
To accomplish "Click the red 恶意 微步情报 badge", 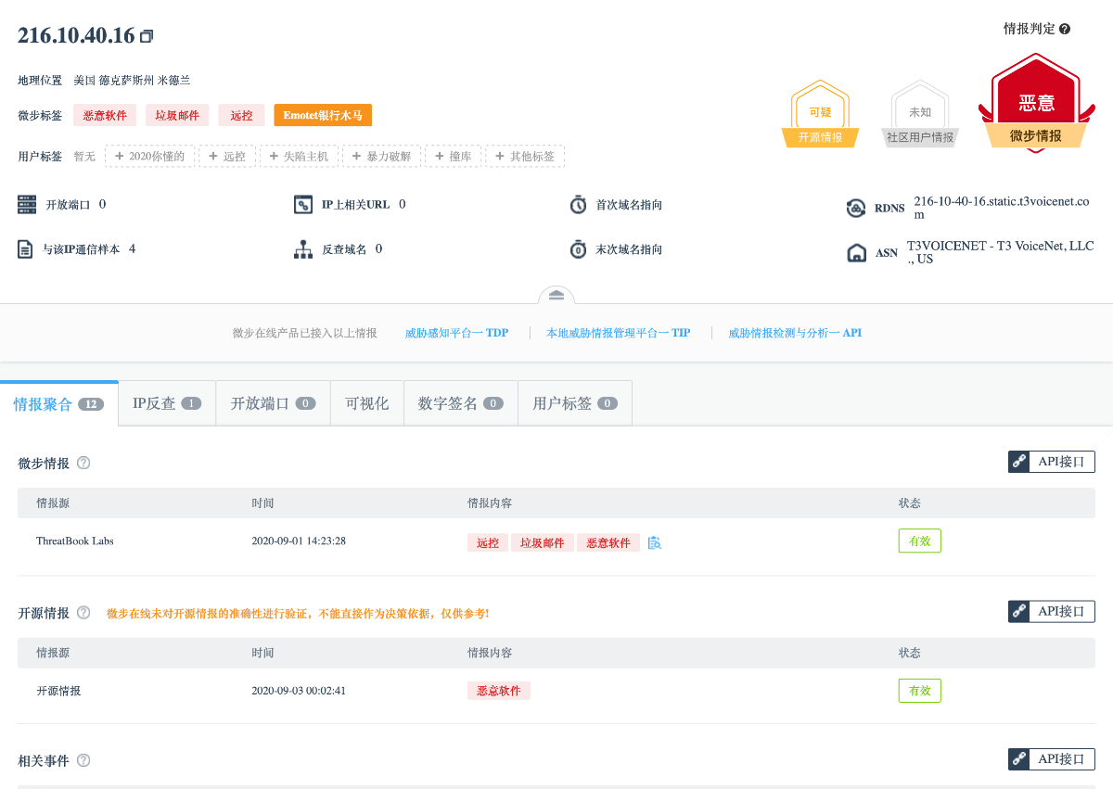I will click(x=1036, y=102).
